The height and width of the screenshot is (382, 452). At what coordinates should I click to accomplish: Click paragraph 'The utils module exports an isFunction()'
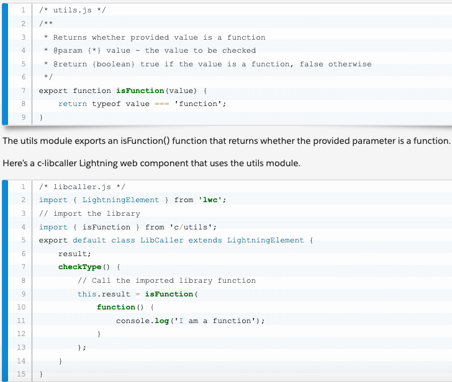click(226, 141)
